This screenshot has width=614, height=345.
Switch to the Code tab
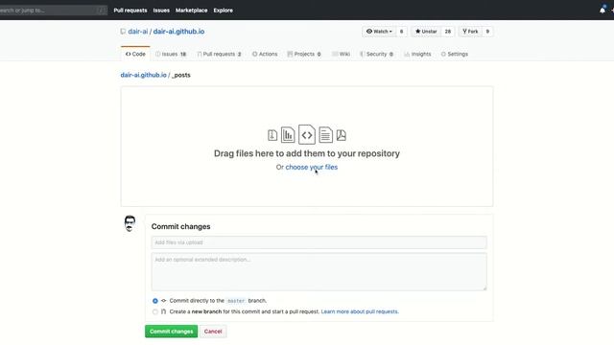coord(135,54)
